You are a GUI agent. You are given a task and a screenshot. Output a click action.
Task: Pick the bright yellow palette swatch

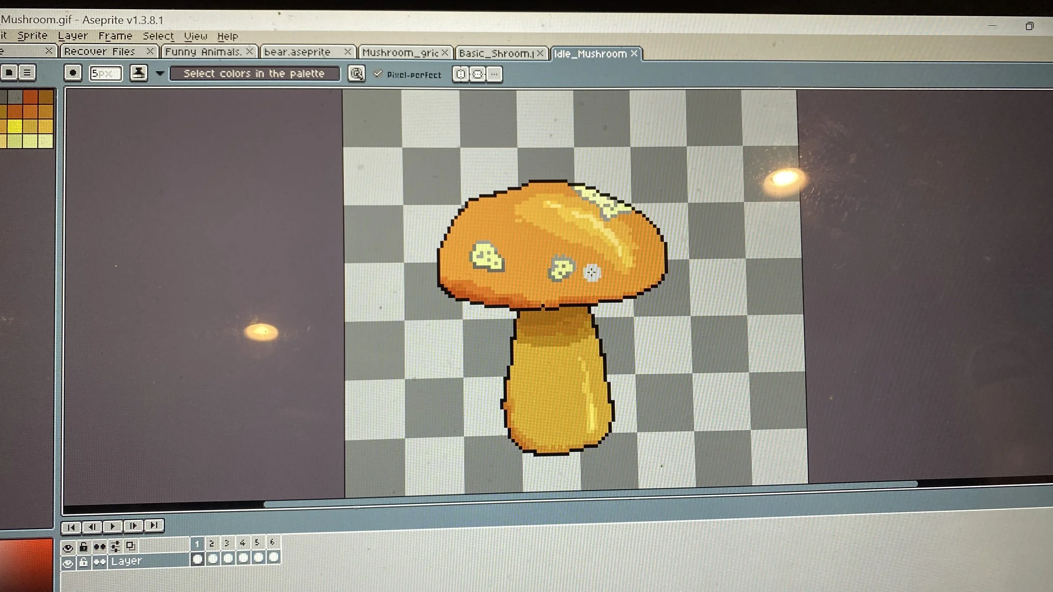click(x=15, y=126)
